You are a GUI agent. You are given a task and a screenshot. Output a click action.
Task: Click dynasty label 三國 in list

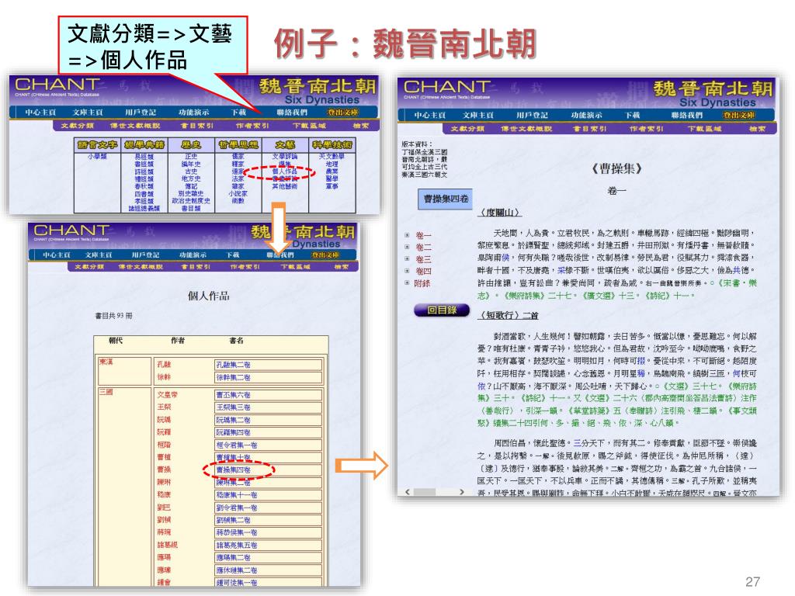tap(106, 392)
